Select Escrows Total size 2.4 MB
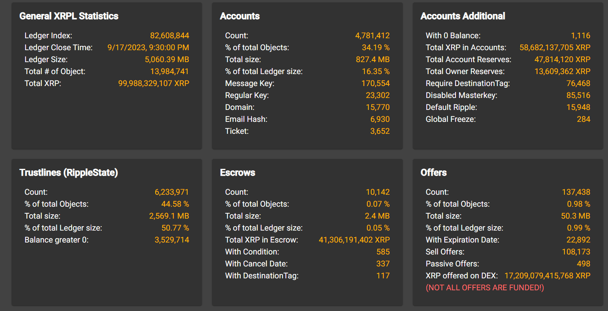This screenshot has width=608, height=311. coord(378,216)
